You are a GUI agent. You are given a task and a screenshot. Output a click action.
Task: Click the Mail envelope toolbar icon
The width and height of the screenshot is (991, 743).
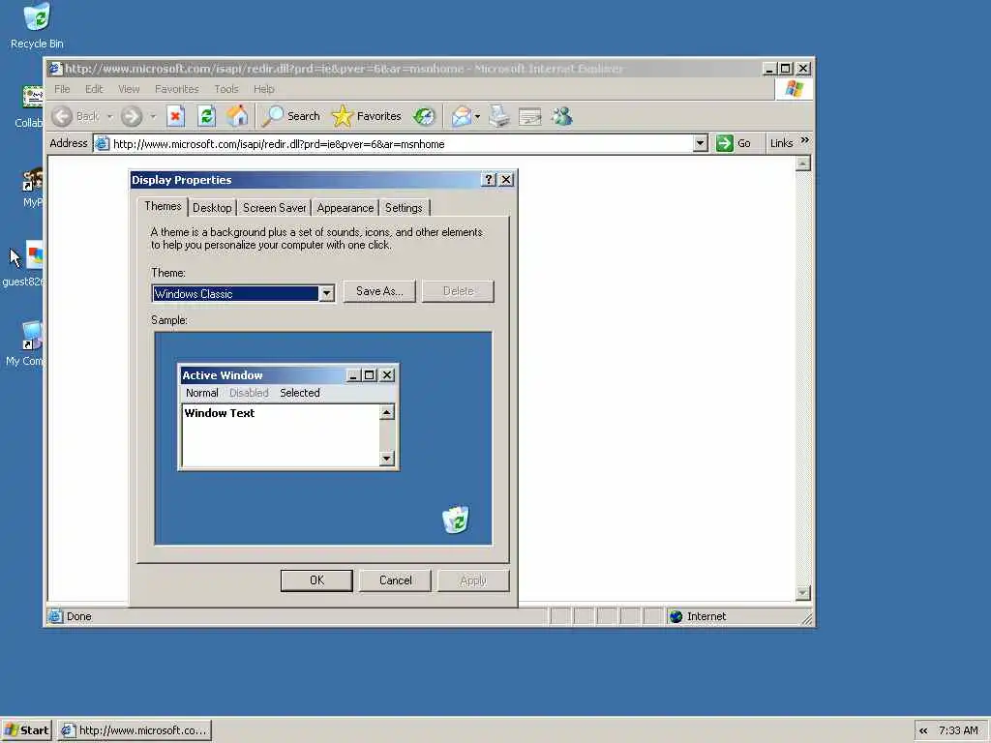(462, 116)
